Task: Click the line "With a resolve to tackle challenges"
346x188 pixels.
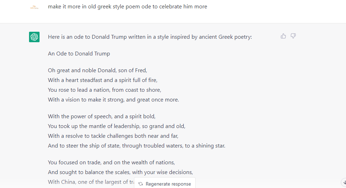Action: pos(113,136)
